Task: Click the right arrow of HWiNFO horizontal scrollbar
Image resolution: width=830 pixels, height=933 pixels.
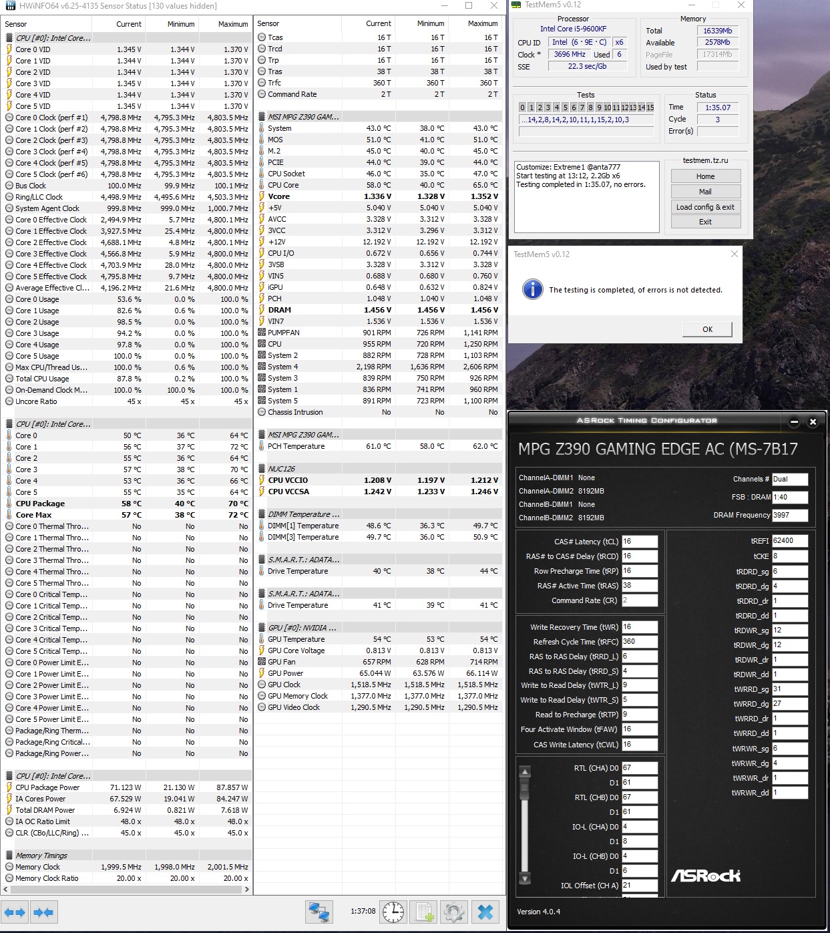Action: 247,890
